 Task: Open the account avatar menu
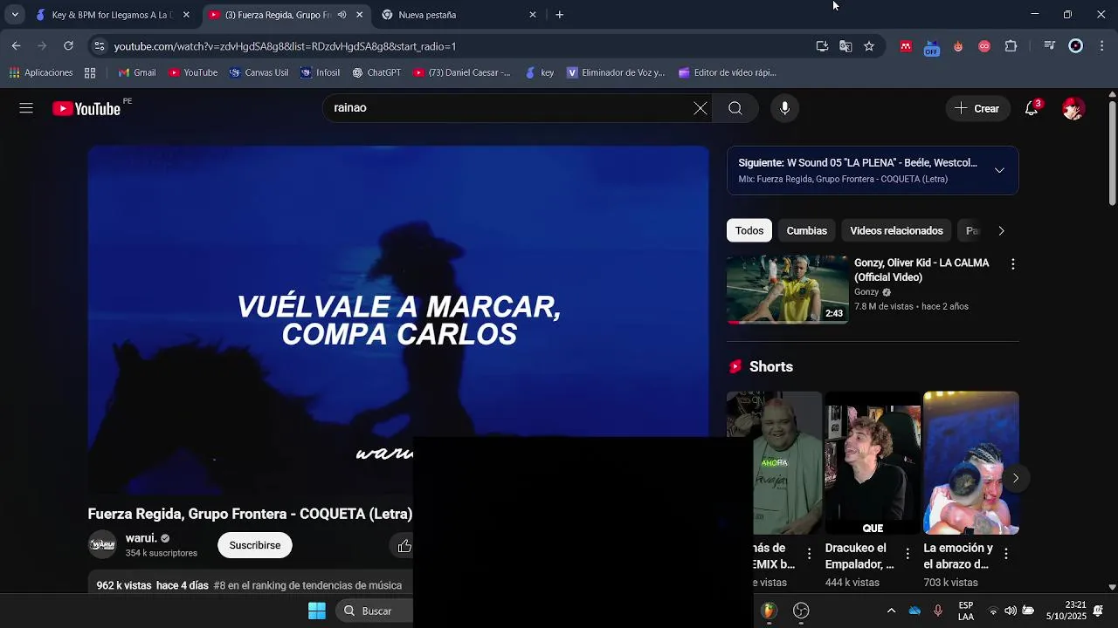click(x=1073, y=108)
